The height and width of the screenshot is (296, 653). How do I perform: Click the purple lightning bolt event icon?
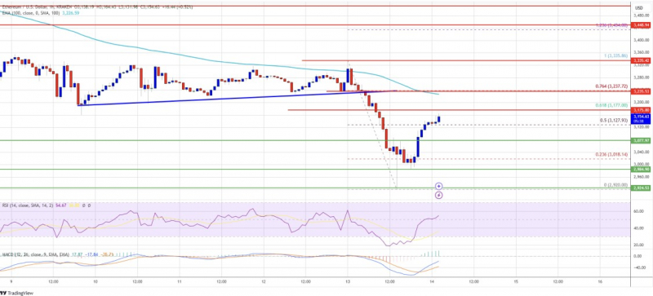(438, 195)
